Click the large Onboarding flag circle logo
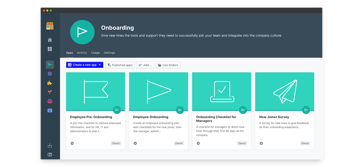Screen dimensions: 363x167 click(x=83, y=32)
